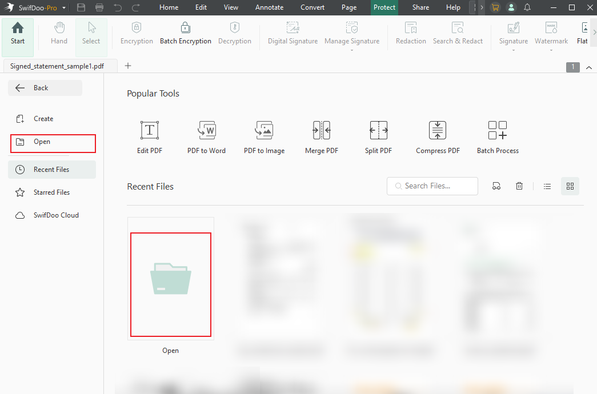Open the Annotate menu
Screen dimensions: 597x394
tap(269, 7)
